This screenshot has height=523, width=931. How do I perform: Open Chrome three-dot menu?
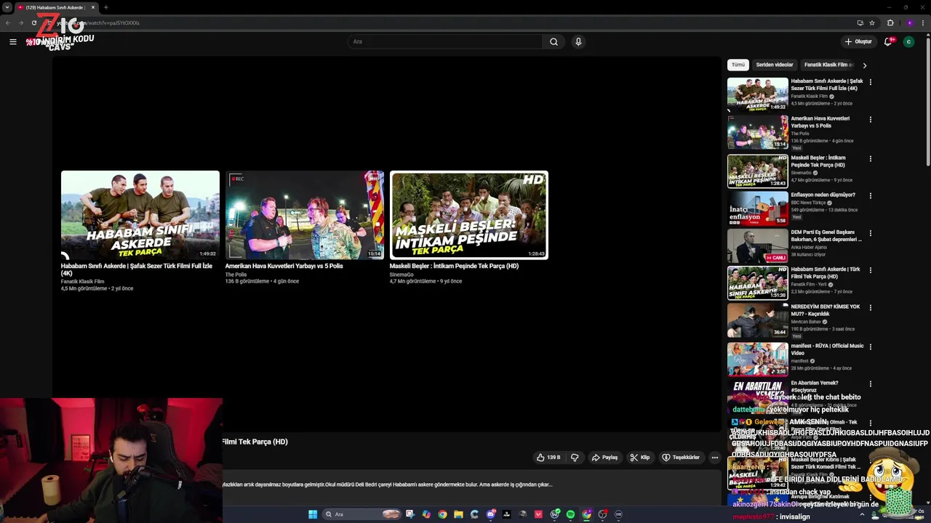923,23
